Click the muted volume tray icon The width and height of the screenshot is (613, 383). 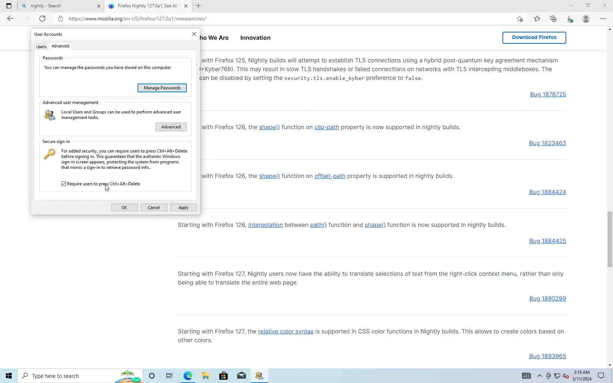(566, 376)
